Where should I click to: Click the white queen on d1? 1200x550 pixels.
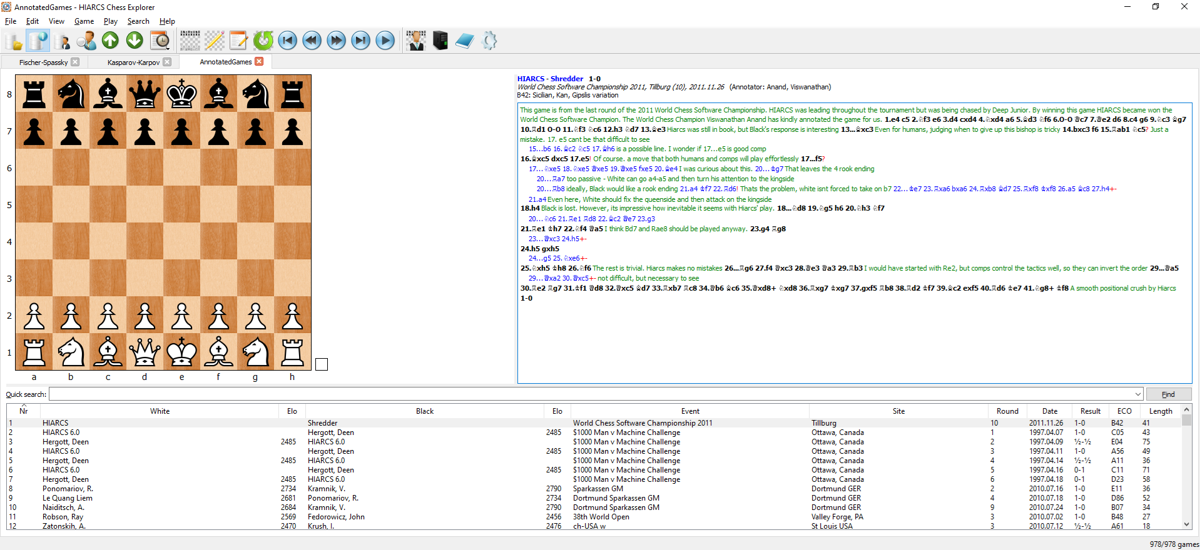[145, 352]
